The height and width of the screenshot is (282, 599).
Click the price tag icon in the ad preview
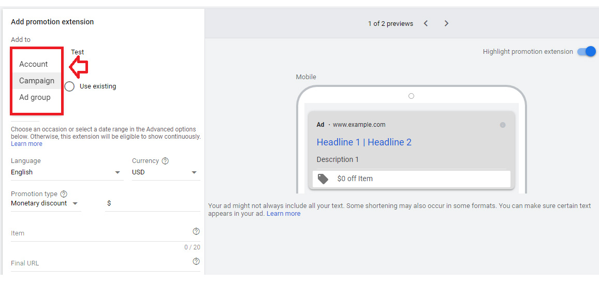pyautogui.click(x=323, y=179)
